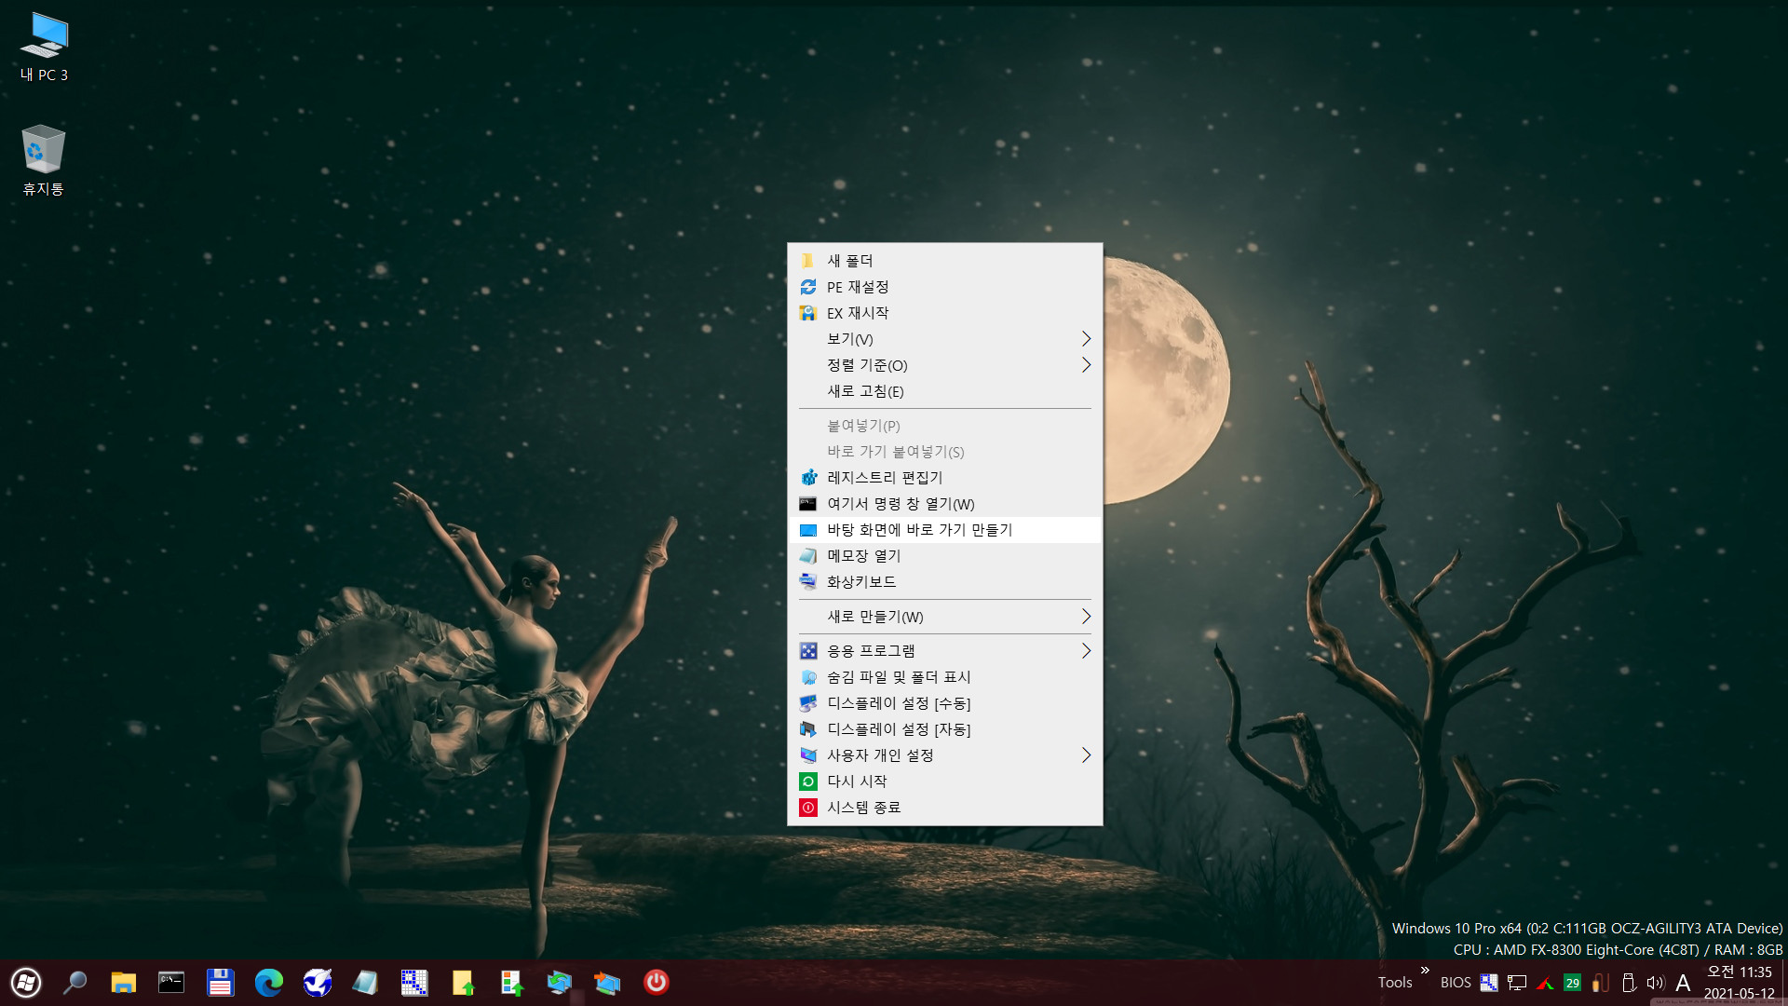The image size is (1788, 1006).
Task: Click the network monitor tray icon
Action: coord(1517,983)
